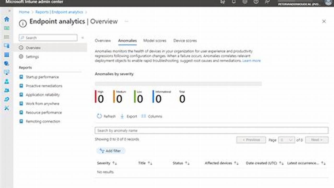Click the Add filter button
Viewport: 334px width, 188px height.
pyautogui.click(x=111, y=151)
